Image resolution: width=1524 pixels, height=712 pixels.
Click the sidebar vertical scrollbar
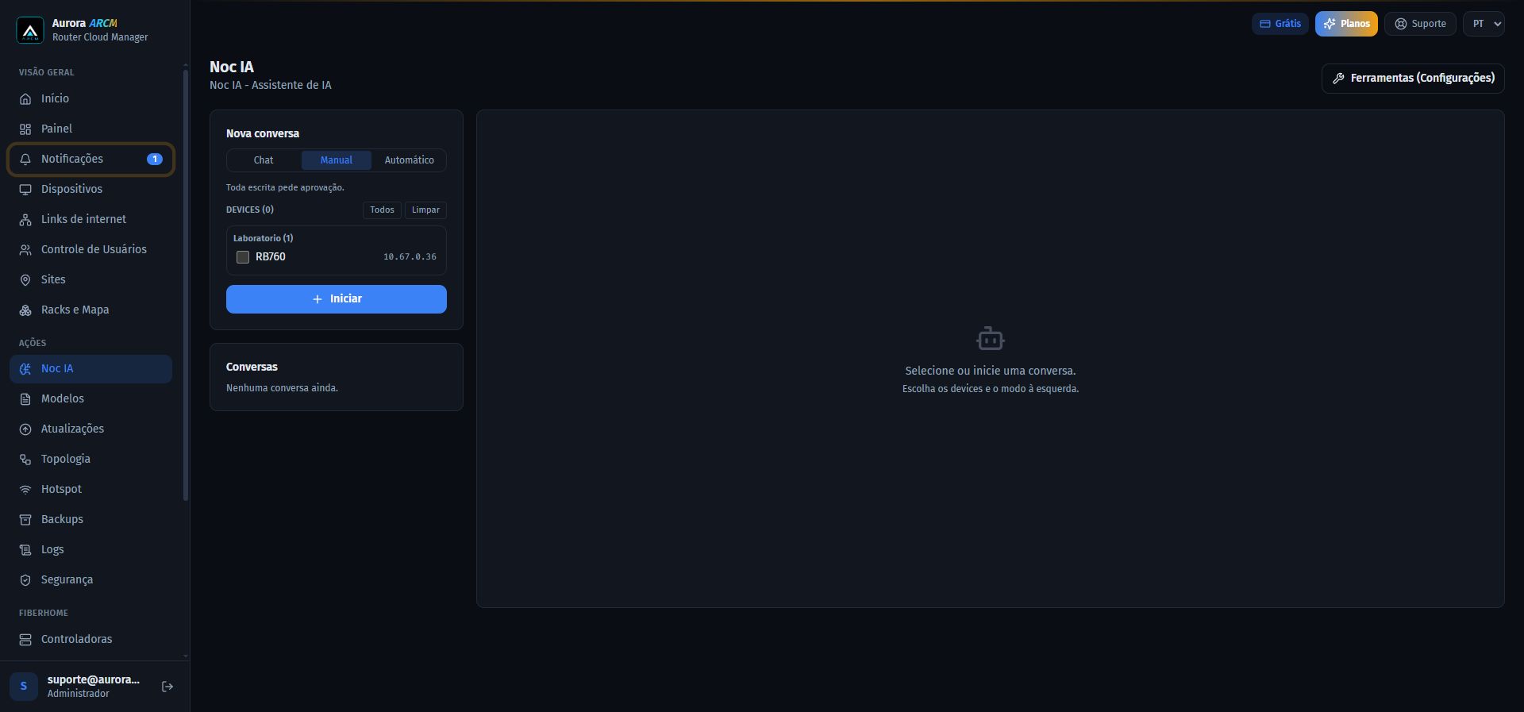tap(186, 286)
